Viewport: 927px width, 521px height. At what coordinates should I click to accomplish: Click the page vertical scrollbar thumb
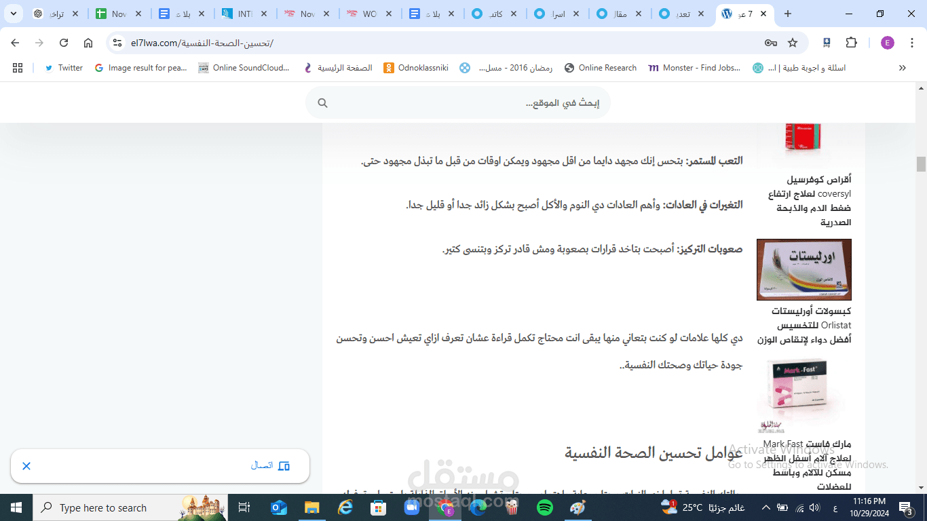[921, 164]
